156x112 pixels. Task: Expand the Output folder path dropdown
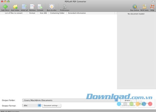pyautogui.click(x=116, y=100)
